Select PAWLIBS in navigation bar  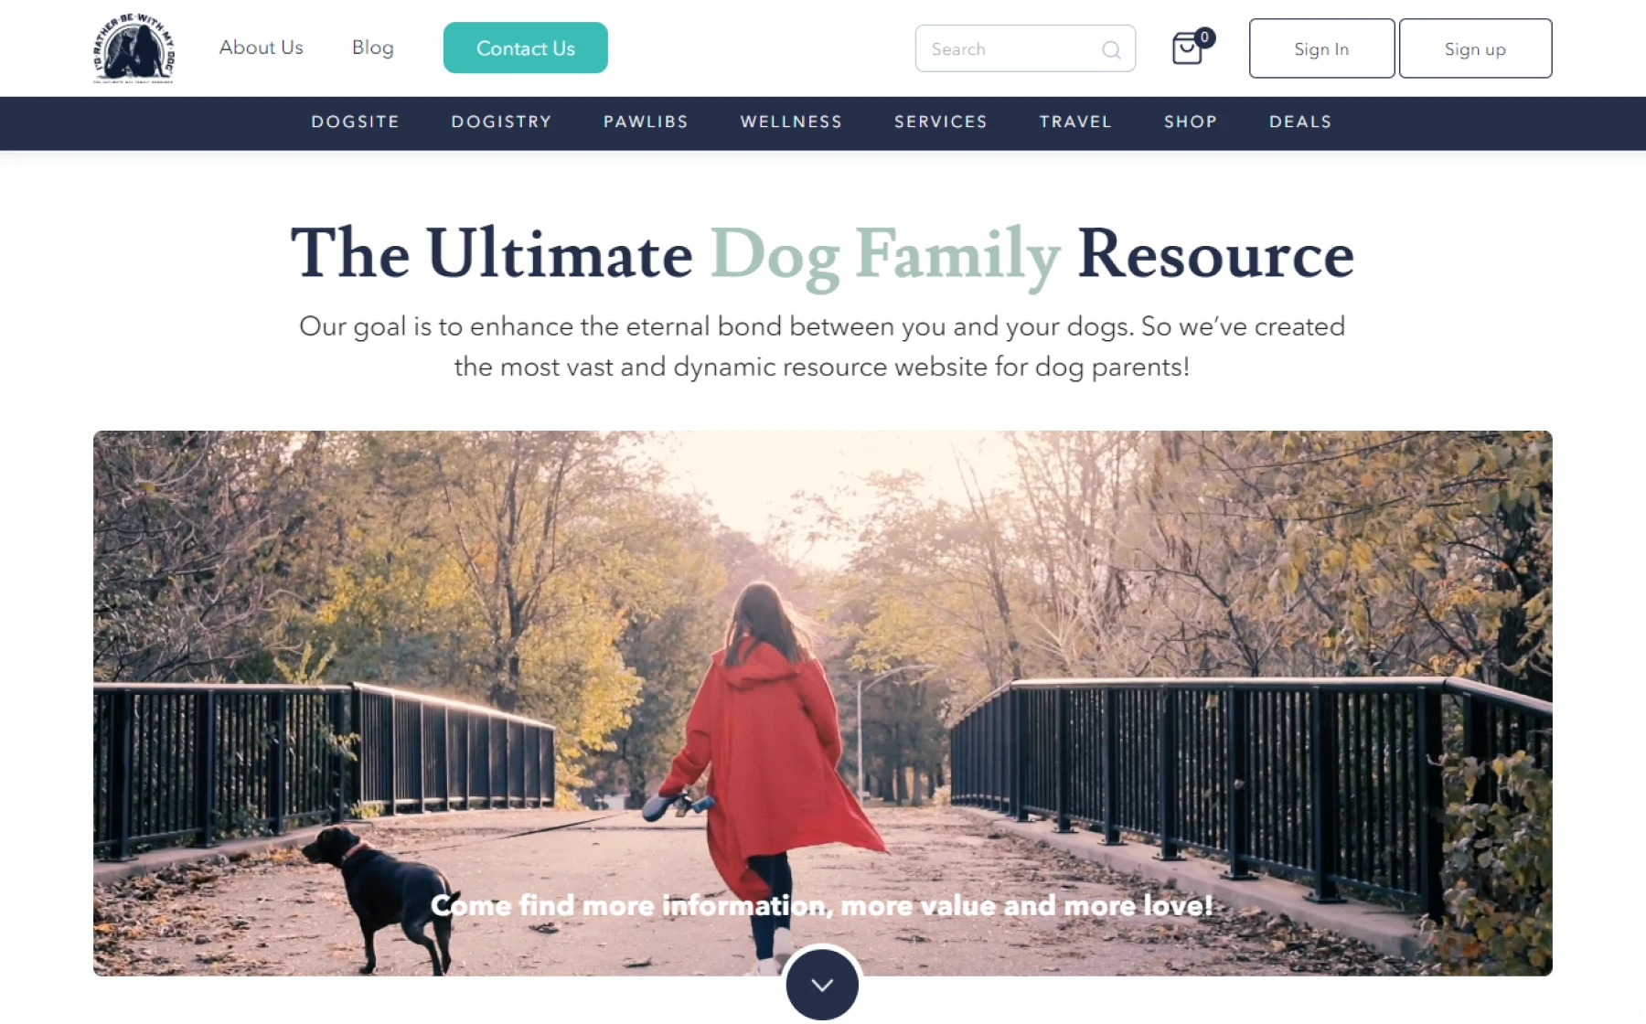[x=646, y=122]
